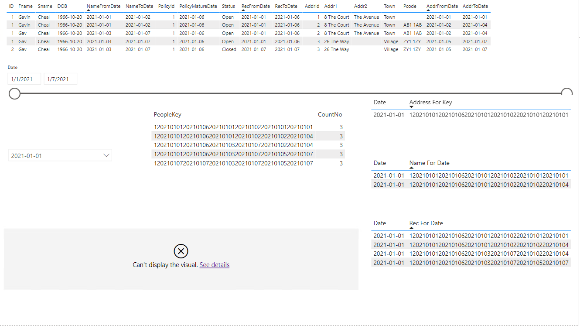Image resolution: width=580 pixels, height=326 pixels.
Task: Sort by the NameFromDate column header
Action: pyautogui.click(x=103, y=6)
